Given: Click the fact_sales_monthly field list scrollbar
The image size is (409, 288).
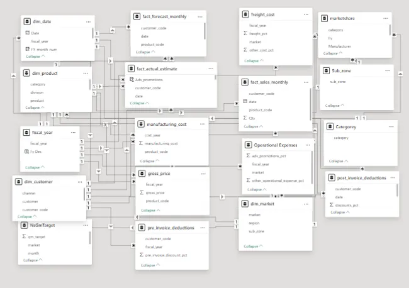Looking at the screenshot, I should (x=310, y=104).
